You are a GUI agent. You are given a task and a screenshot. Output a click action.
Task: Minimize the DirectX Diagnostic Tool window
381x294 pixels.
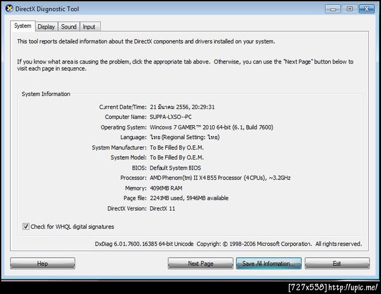point(333,10)
